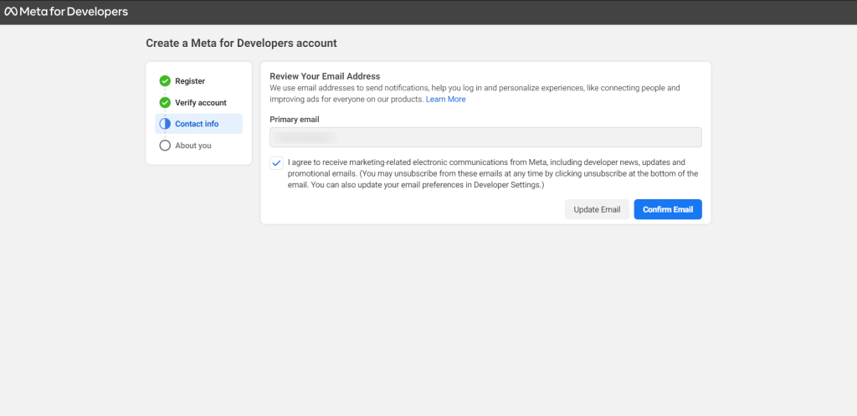Open the Register step
The width and height of the screenshot is (857, 416).
click(x=190, y=81)
